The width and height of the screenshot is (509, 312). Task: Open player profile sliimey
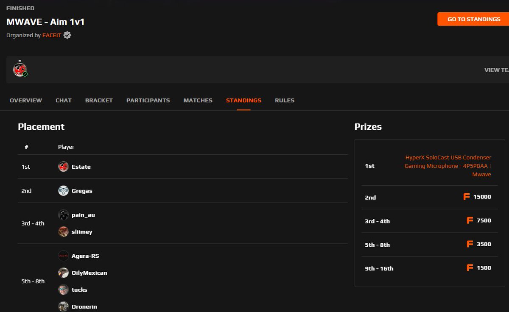point(82,232)
